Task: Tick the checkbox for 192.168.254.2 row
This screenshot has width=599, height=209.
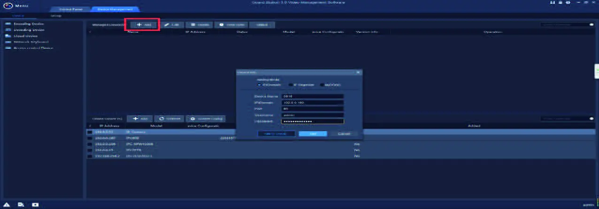Action: point(89,156)
